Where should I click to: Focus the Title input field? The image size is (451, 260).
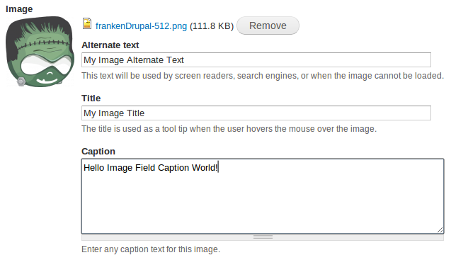256,113
